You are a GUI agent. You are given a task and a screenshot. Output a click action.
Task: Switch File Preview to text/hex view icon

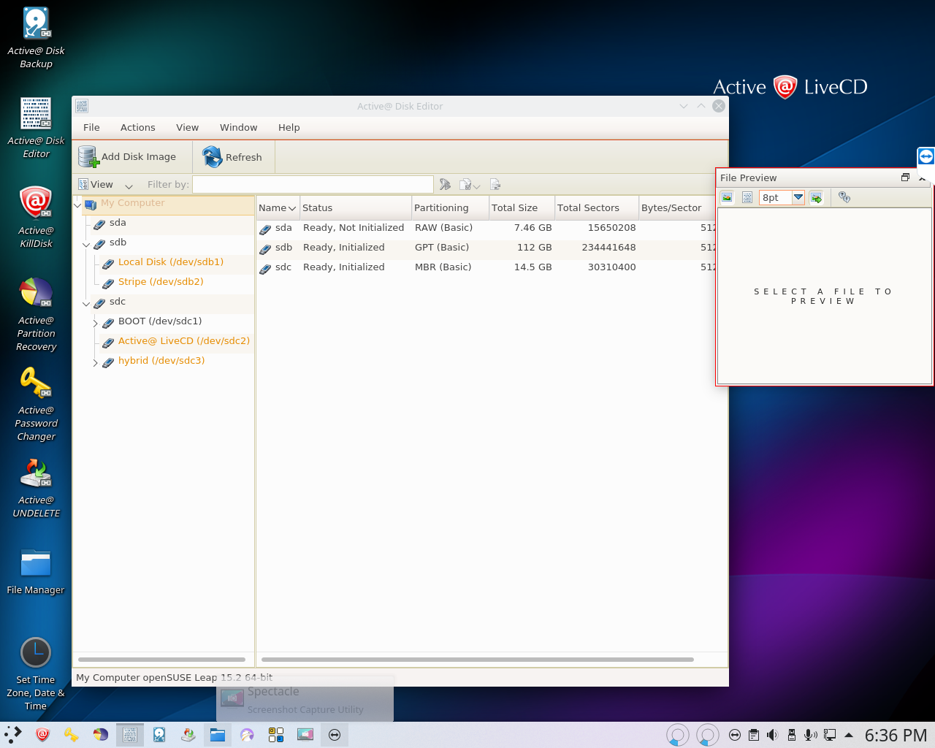[x=747, y=197]
